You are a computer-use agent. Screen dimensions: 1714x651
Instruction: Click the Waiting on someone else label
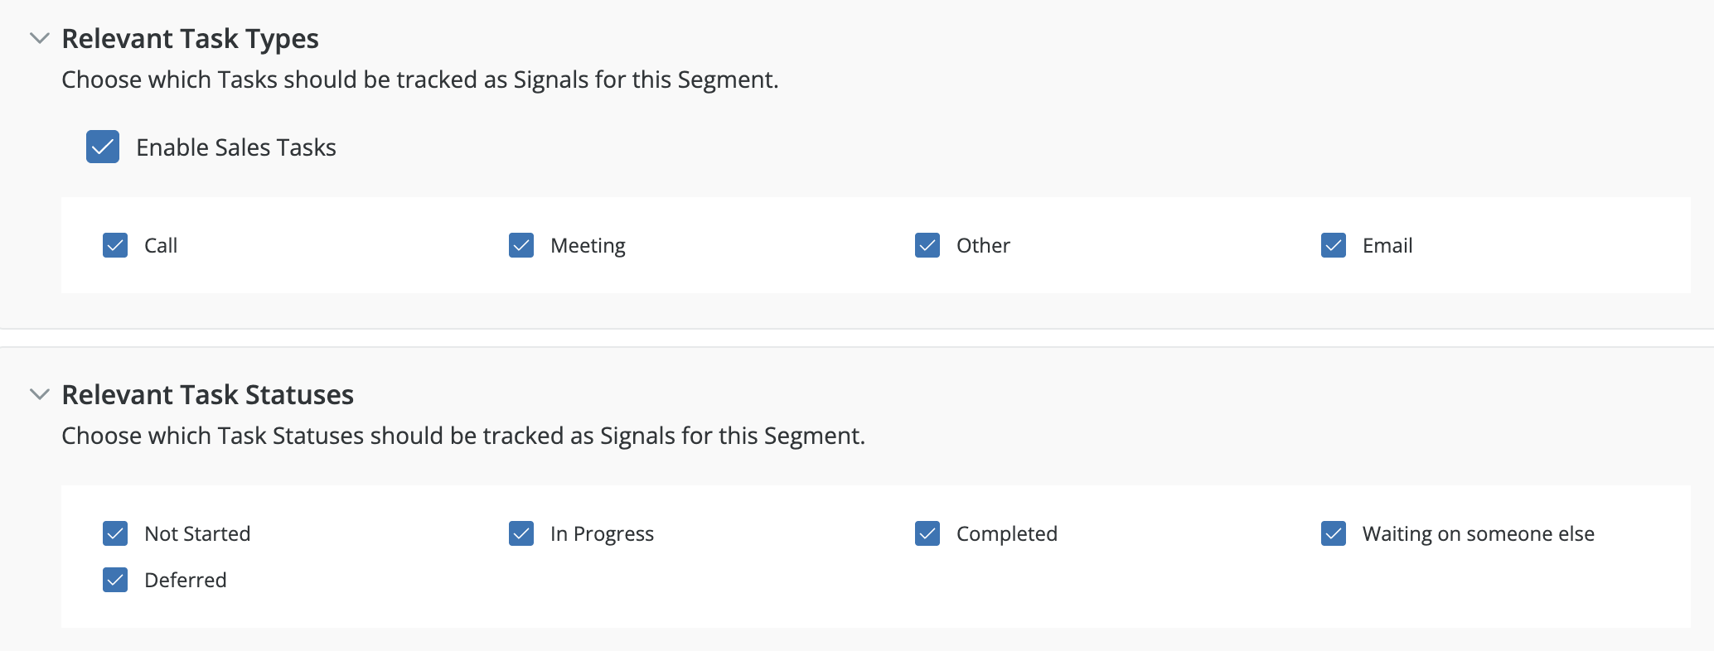(x=1478, y=534)
